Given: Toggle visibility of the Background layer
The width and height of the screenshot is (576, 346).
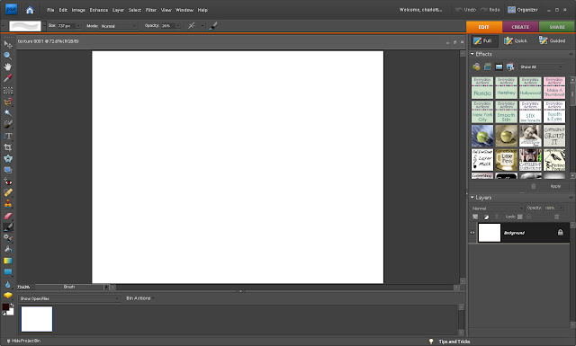Looking at the screenshot, I should point(472,233).
